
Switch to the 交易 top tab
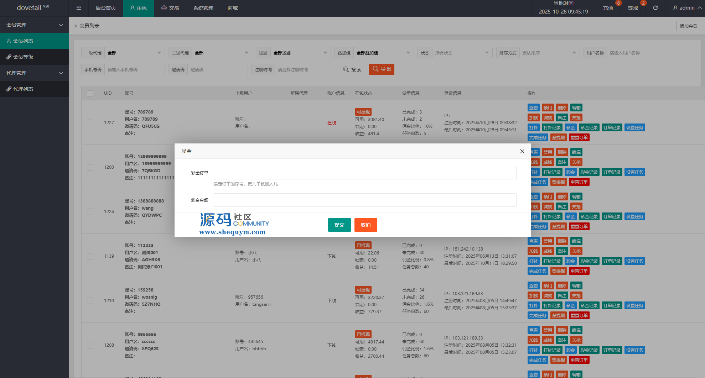coord(170,8)
